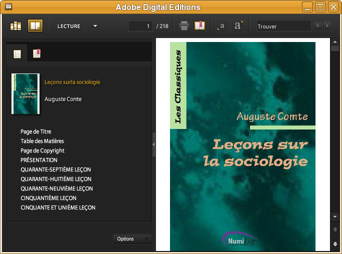This screenshot has width=342, height=254.
Task: Go to next search result arrow
Action: pos(327,26)
